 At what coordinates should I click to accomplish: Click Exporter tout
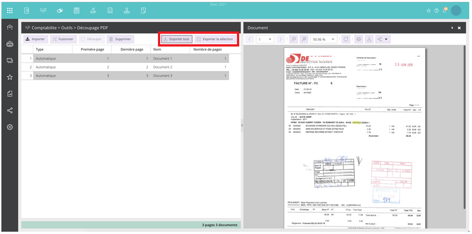(x=177, y=39)
